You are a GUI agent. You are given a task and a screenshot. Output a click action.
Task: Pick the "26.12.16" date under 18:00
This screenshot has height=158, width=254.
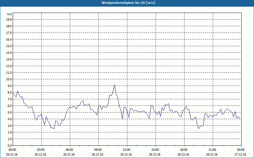pyautogui.click(x=183, y=155)
